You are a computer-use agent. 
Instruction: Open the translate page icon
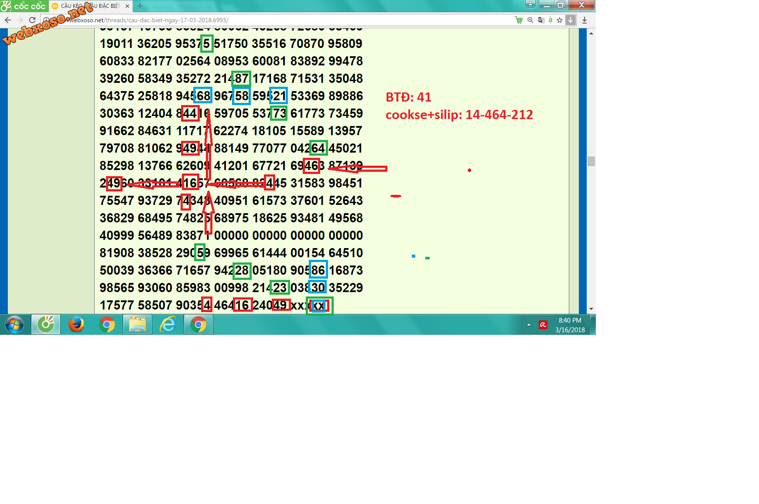pos(541,20)
